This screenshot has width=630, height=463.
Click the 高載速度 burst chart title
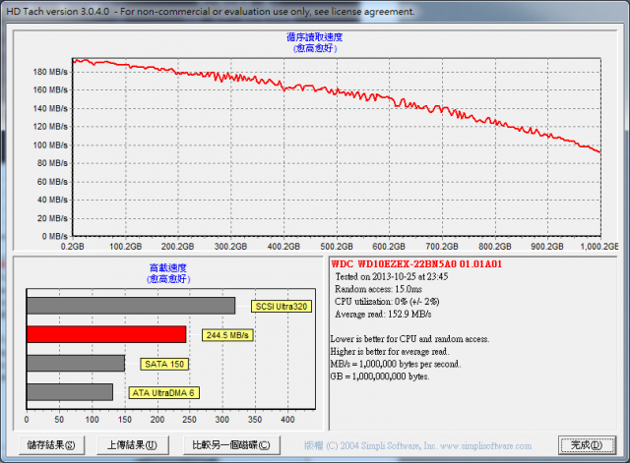tap(168, 267)
